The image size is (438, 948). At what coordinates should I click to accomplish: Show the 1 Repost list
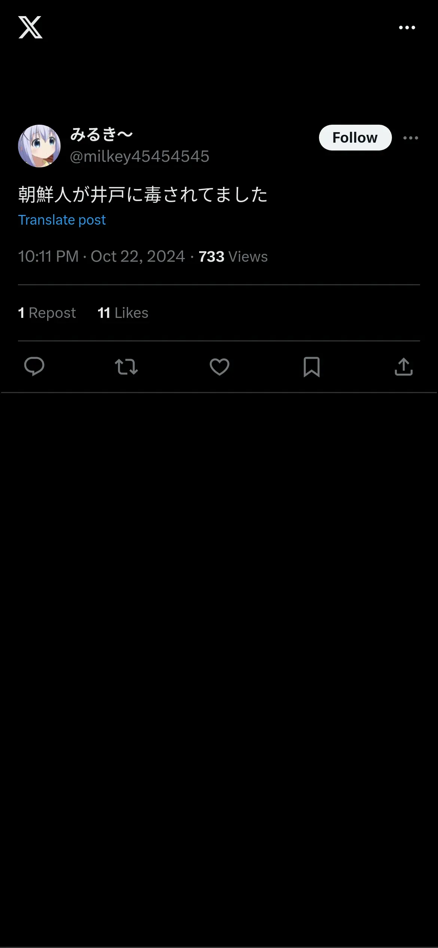pyautogui.click(x=47, y=313)
